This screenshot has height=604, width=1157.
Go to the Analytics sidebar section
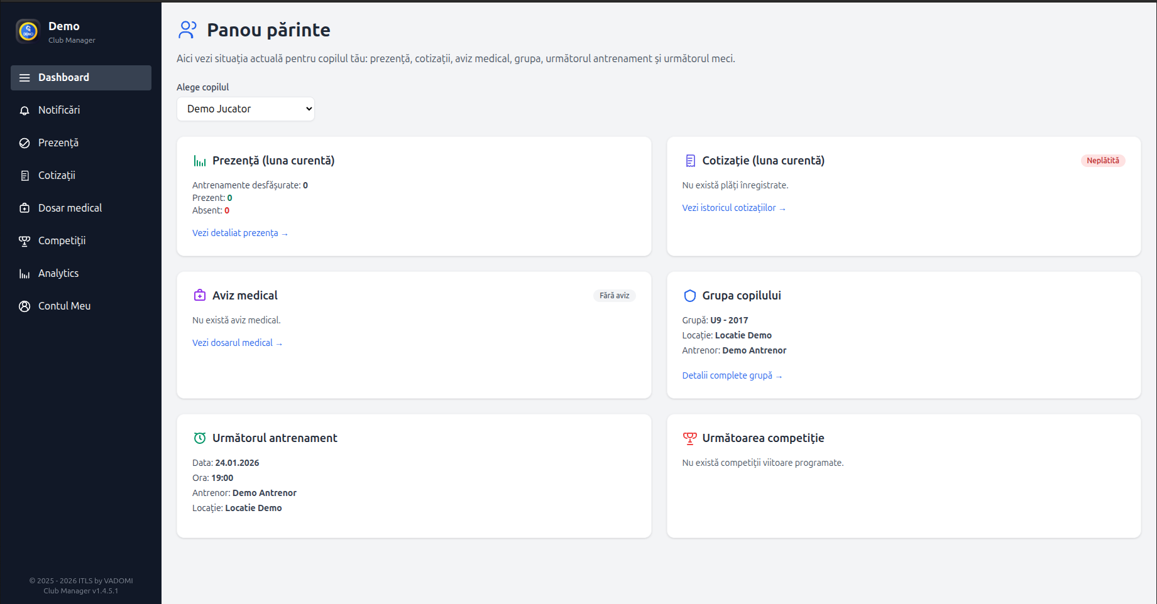click(58, 274)
